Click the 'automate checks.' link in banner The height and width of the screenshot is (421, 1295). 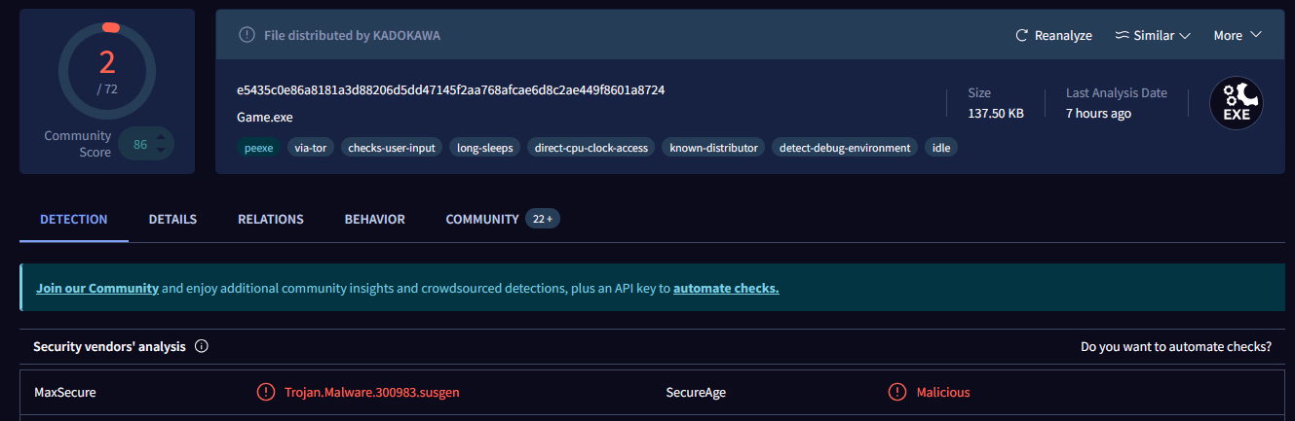[x=726, y=289]
